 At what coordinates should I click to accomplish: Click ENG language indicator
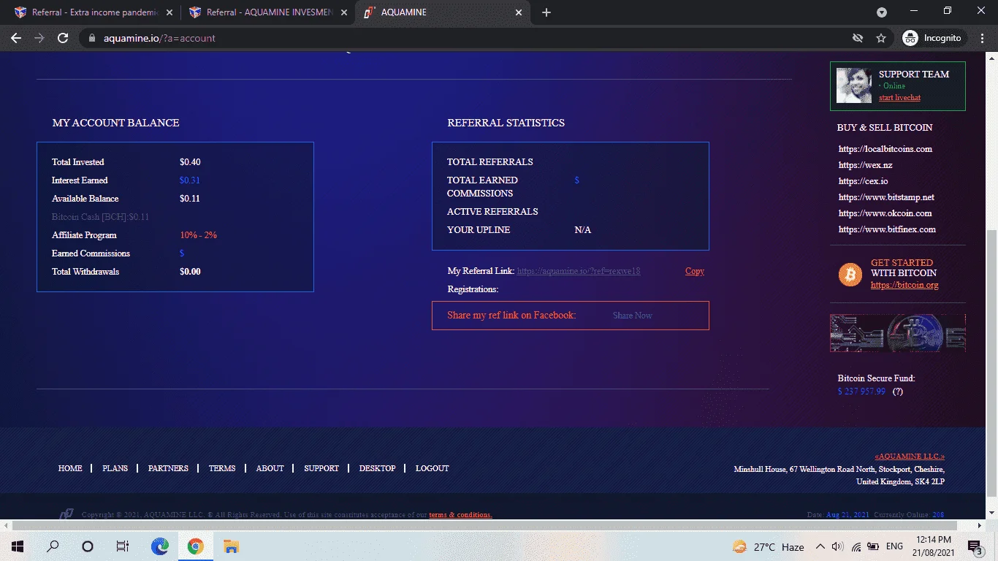tap(894, 546)
